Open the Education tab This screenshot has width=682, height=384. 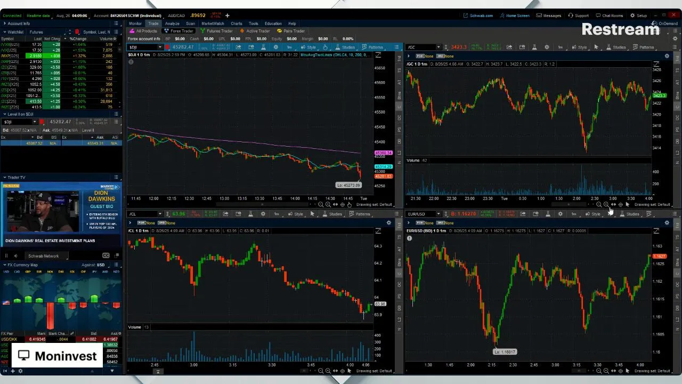coord(273,23)
